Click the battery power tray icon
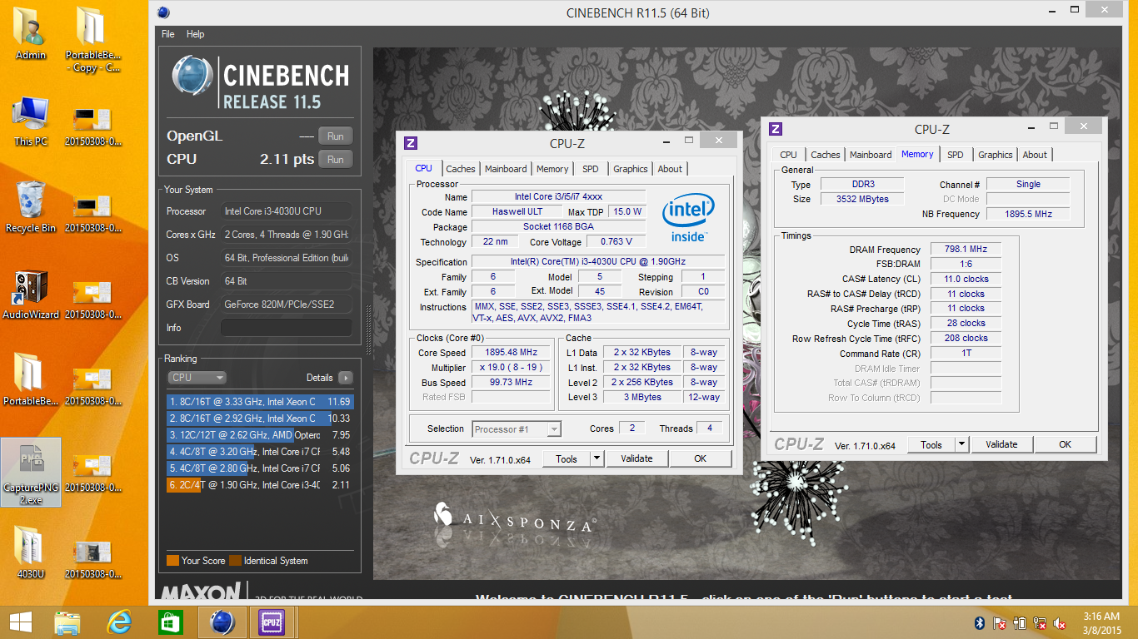This screenshot has width=1138, height=639. (1020, 623)
